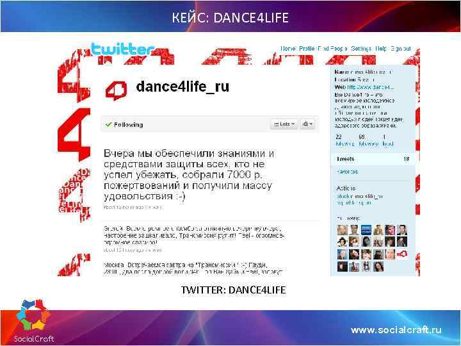Click the Twitter logo
The width and height of the screenshot is (461, 346).
(x=122, y=49)
